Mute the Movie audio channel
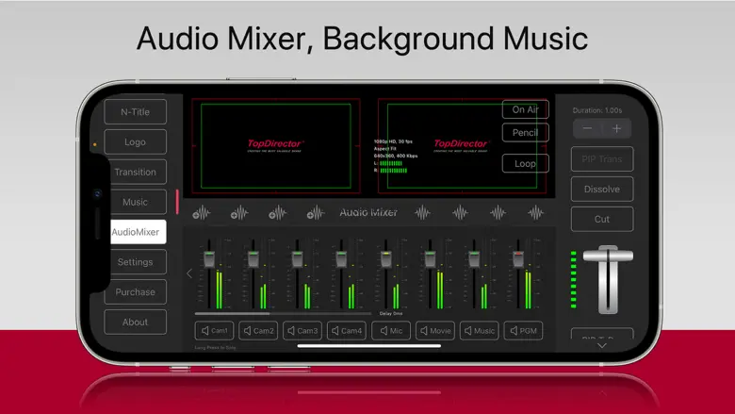735x414 pixels. (x=435, y=331)
